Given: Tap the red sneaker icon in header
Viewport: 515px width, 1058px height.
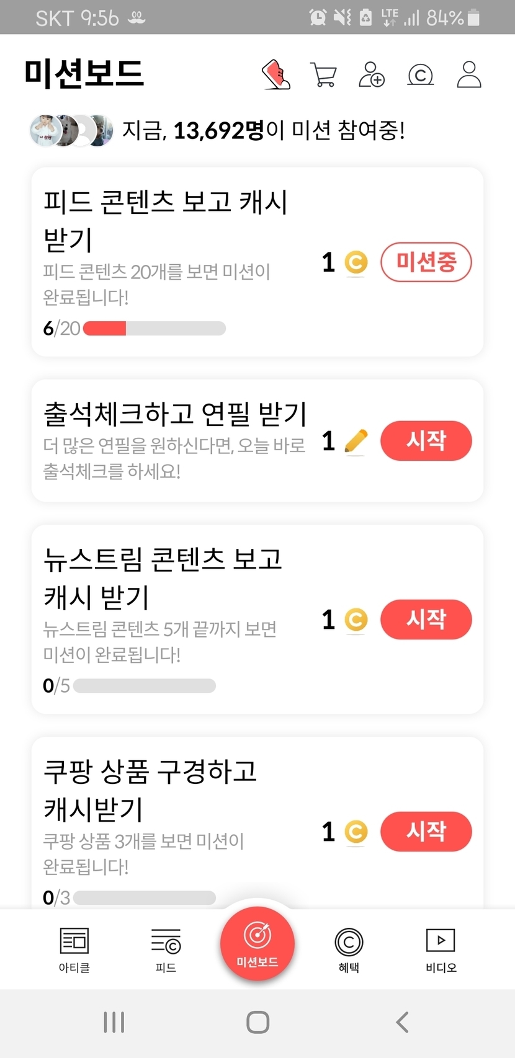Looking at the screenshot, I should tap(276, 75).
